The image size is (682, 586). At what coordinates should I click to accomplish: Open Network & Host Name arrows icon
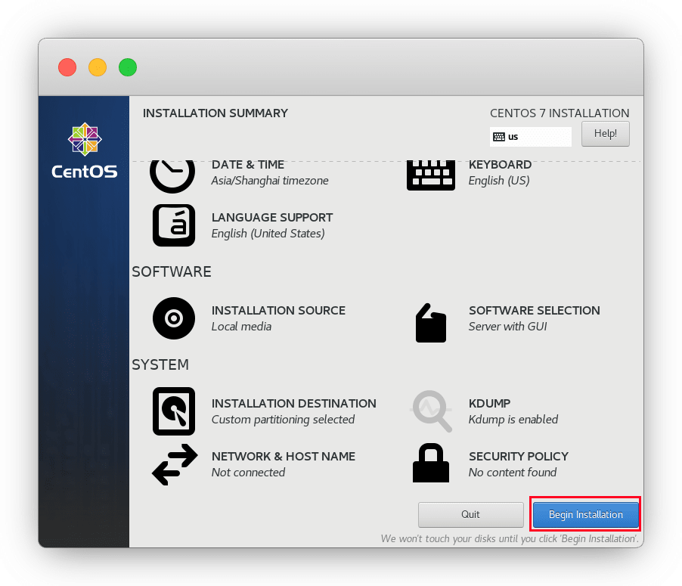[174, 464]
